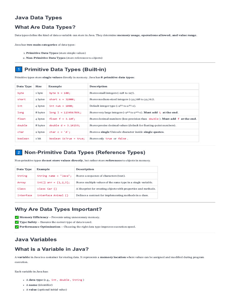Click the blue number 2 badge
The image size is (230, 307).
pos(19,152)
